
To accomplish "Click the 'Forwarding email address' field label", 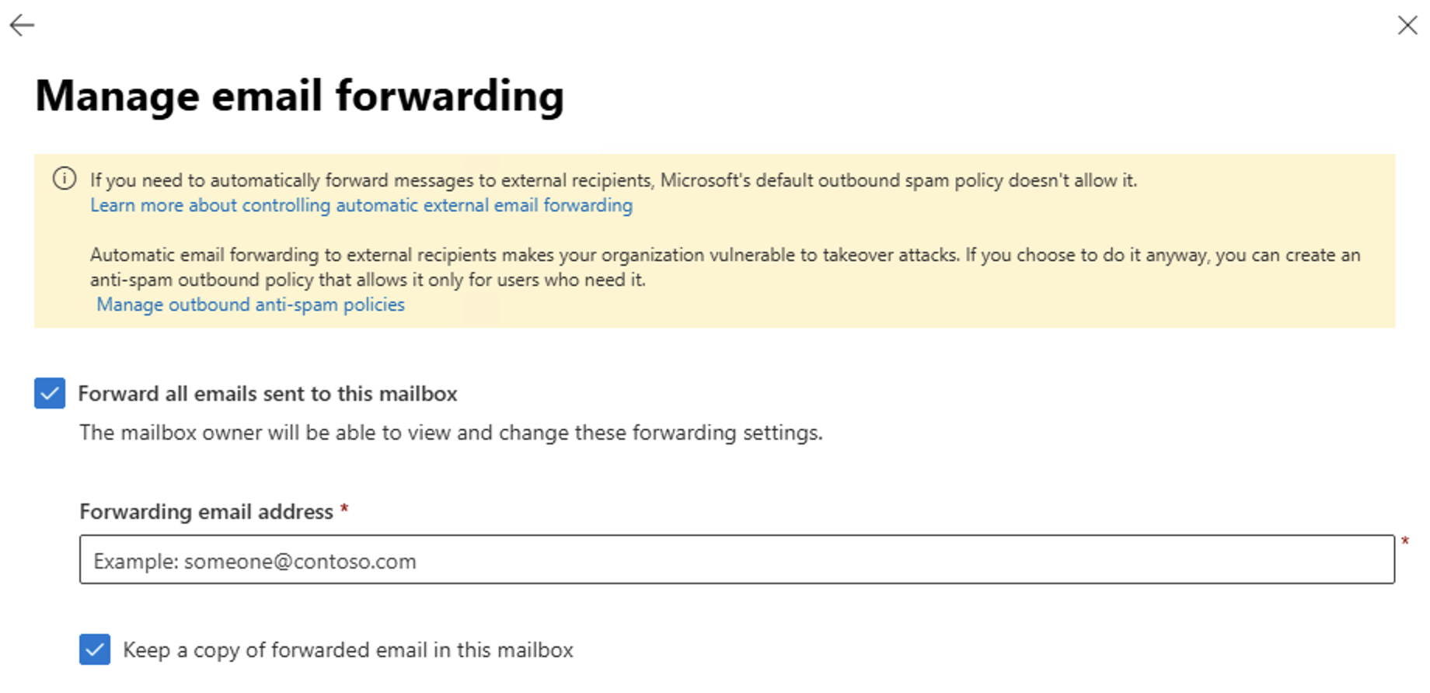I will (x=206, y=512).
